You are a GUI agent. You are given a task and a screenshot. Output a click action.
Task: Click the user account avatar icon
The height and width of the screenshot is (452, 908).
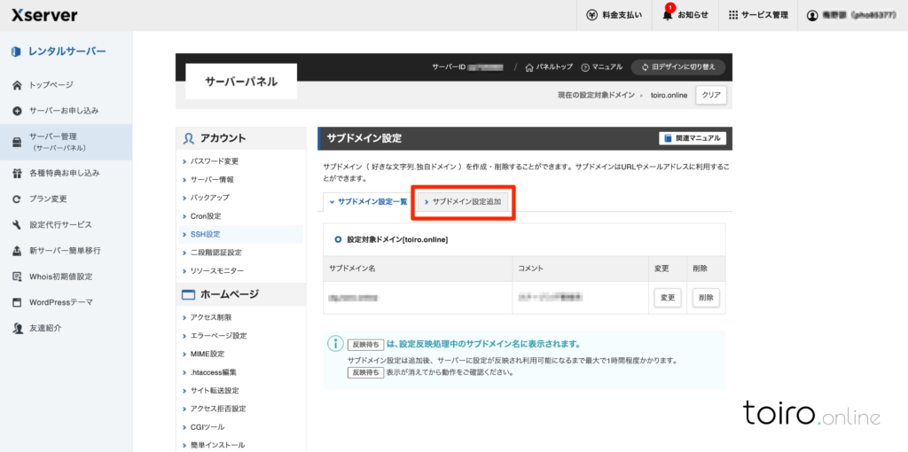tap(812, 15)
